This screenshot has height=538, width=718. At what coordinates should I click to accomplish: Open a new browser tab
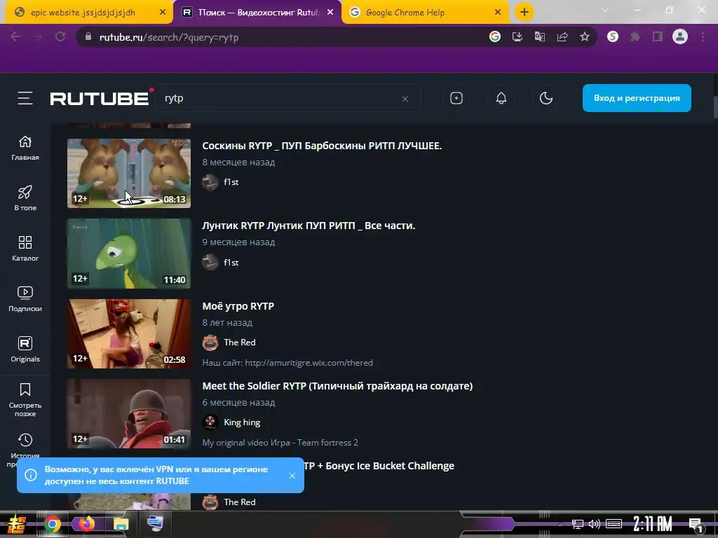coord(524,13)
